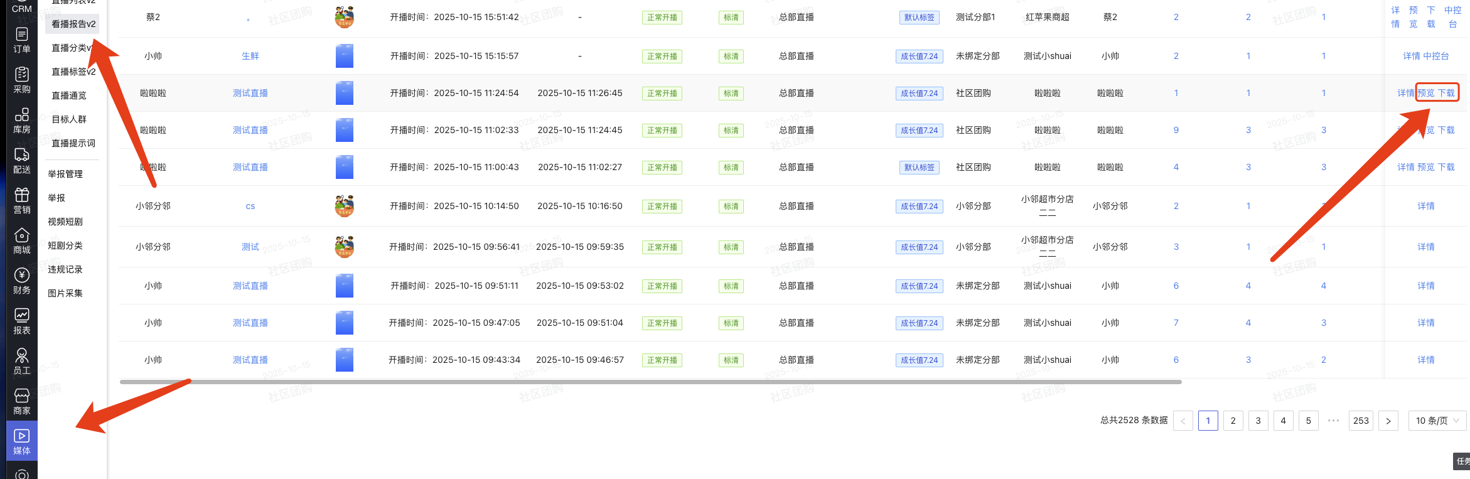Click the horizontal table scrollbar
The image size is (1470, 479).
coord(650,382)
